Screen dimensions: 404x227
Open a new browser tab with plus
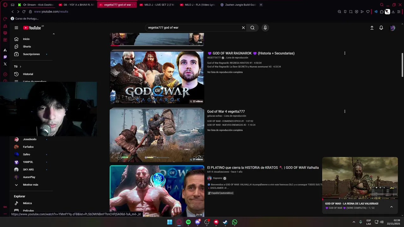[261, 5]
